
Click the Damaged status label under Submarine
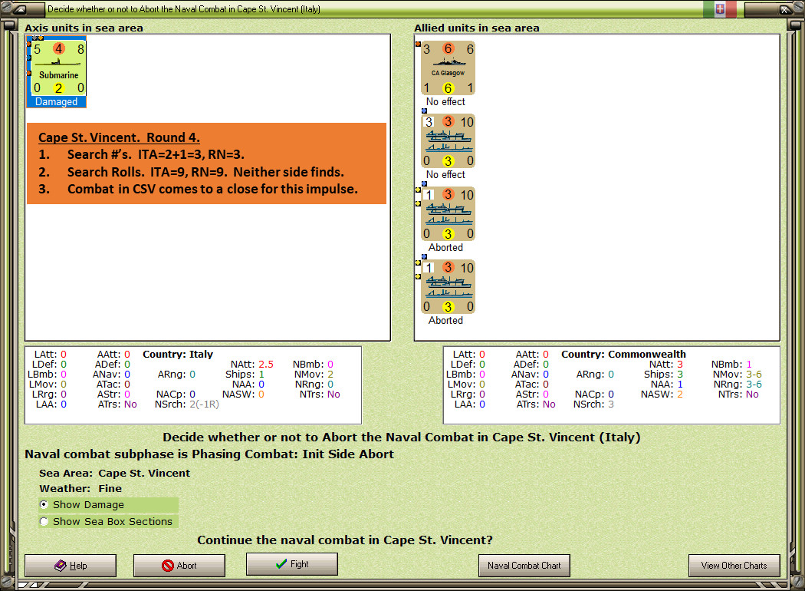coord(57,102)
